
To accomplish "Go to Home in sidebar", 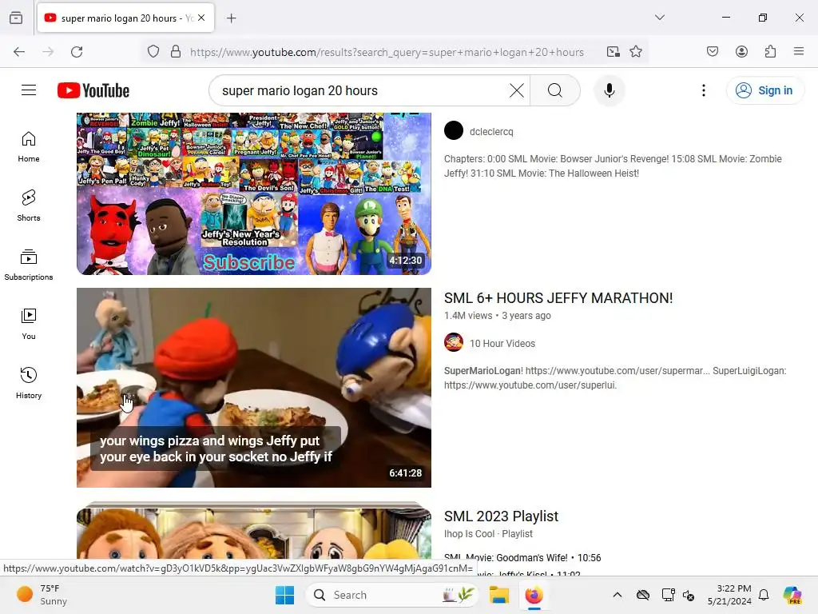I will pos(29,147).
